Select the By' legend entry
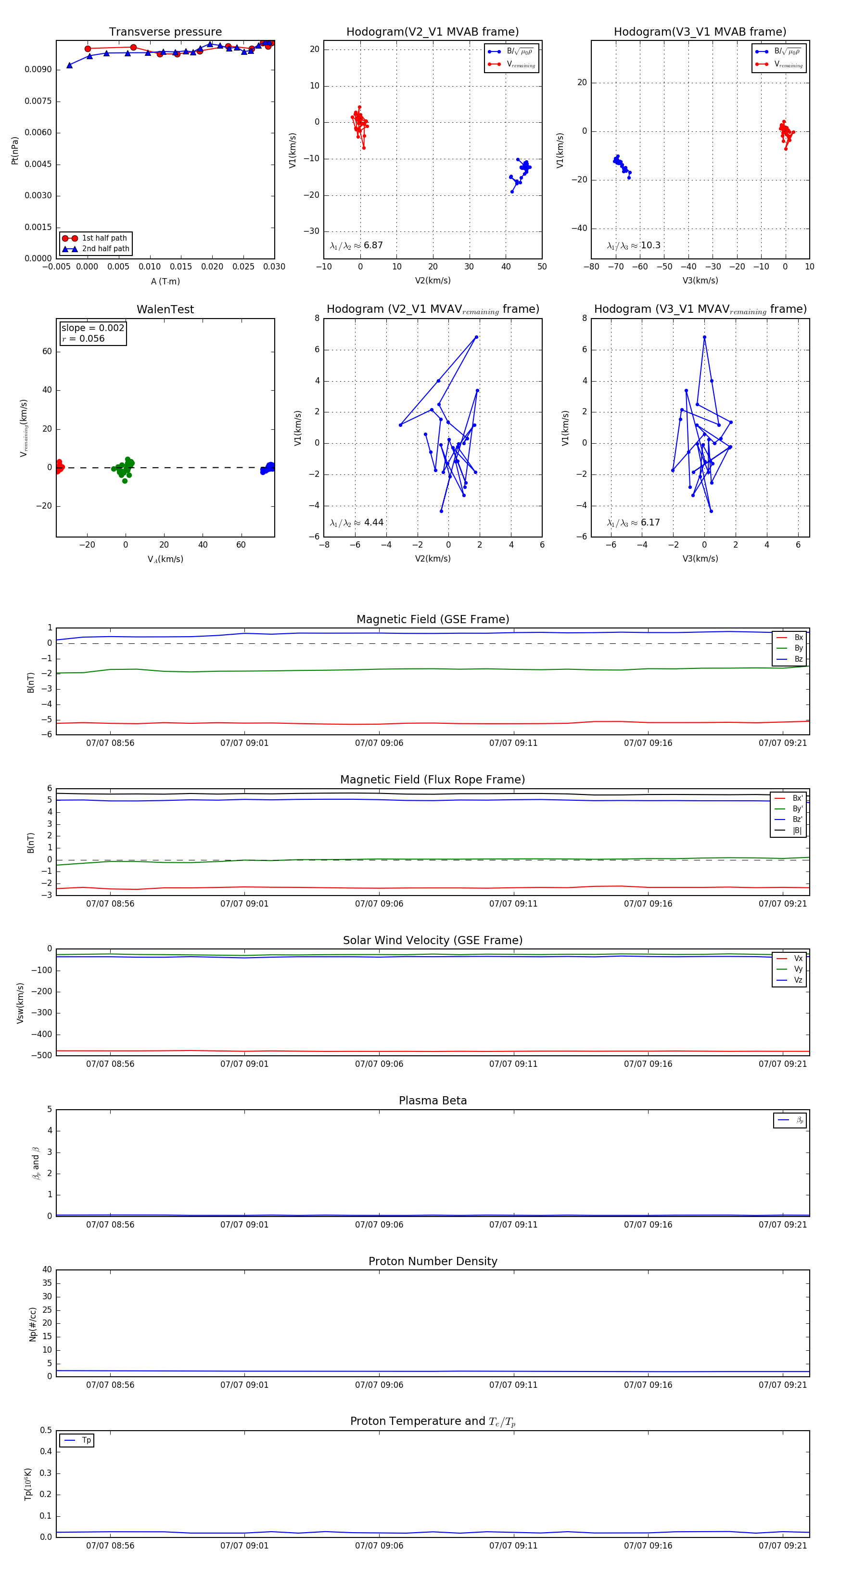This screenshot has width=866, height=1588. point(789,809)
